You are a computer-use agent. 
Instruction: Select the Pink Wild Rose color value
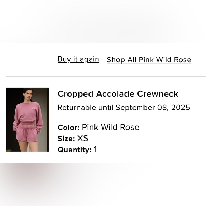click(x=110, y=127)
